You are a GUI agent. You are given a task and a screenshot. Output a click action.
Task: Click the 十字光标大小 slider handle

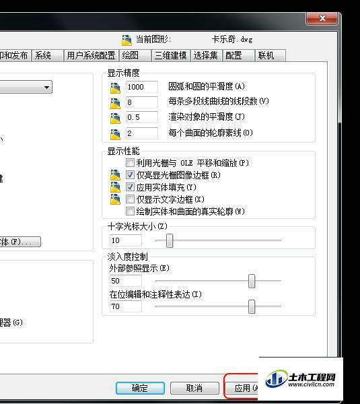pos(170,240)
